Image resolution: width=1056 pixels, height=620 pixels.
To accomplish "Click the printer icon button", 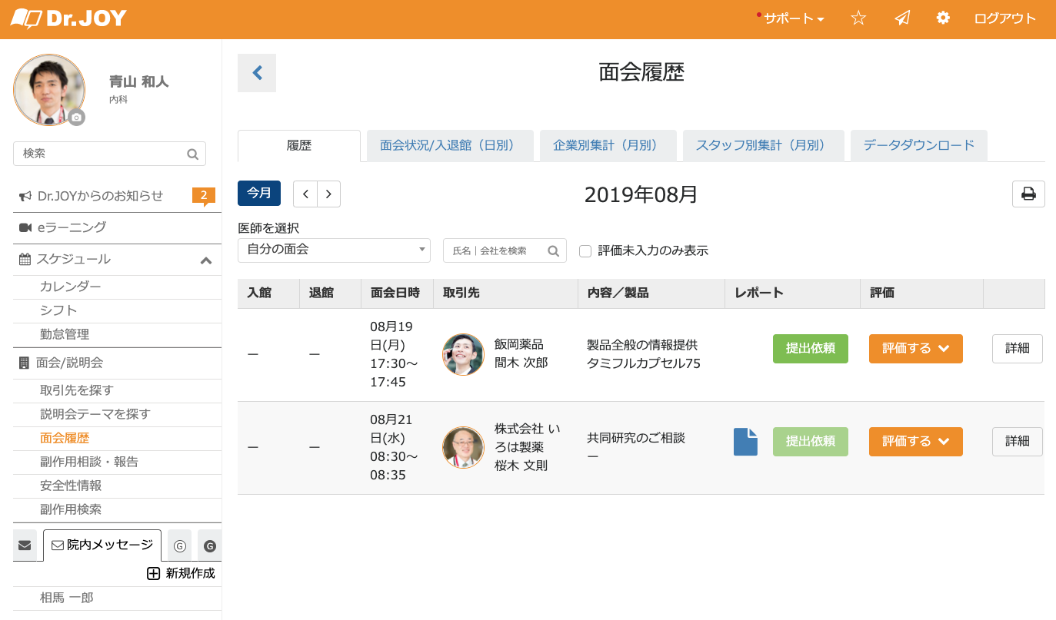I will coord(1028,194).
